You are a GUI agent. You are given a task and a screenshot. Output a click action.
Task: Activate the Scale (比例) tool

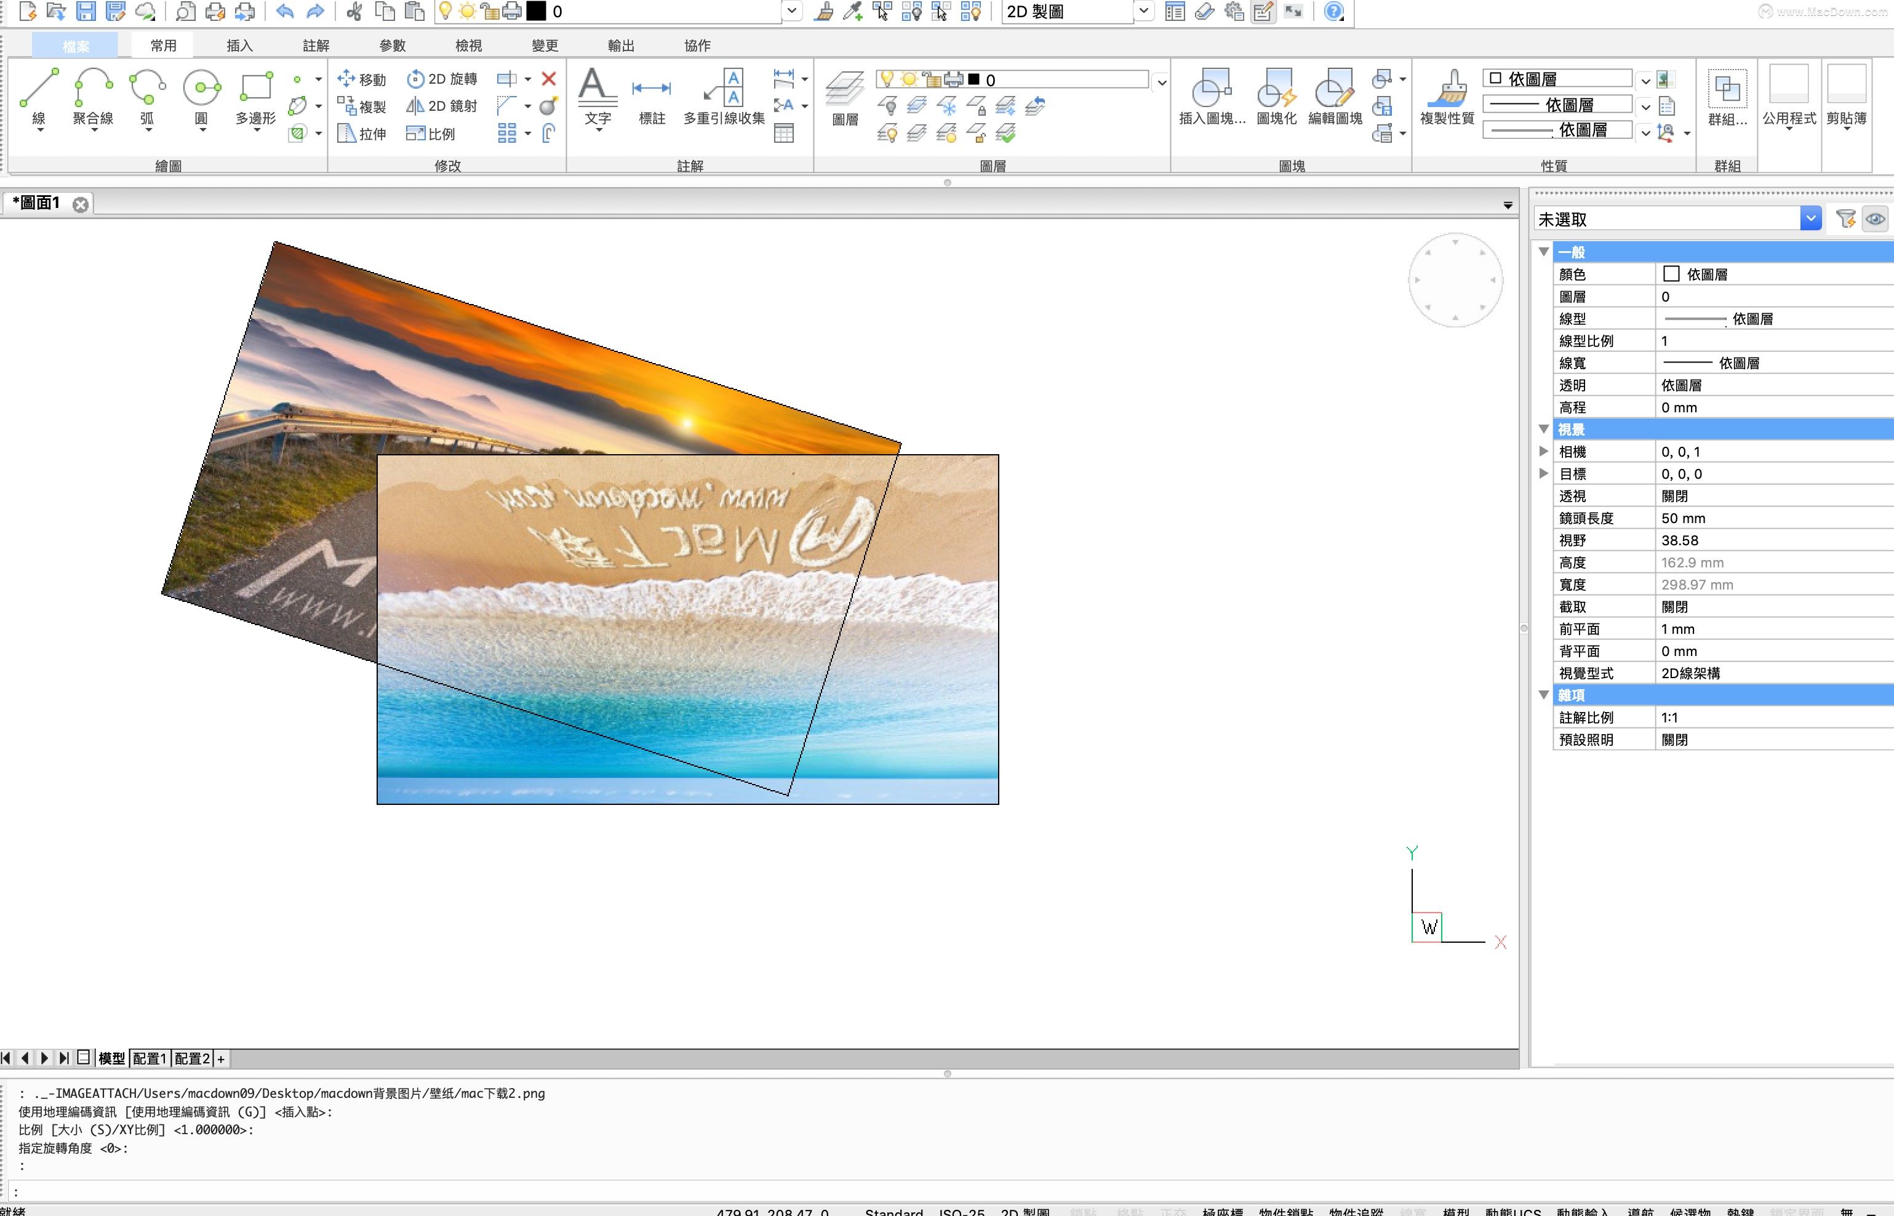(x=430, y=134)
